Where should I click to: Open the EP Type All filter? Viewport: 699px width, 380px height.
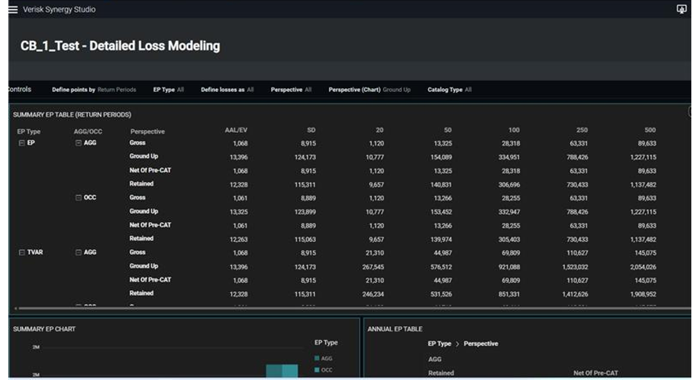[x=169, y=89]
